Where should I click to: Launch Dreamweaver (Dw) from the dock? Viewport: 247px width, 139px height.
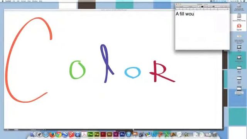(x=90, y=134)
